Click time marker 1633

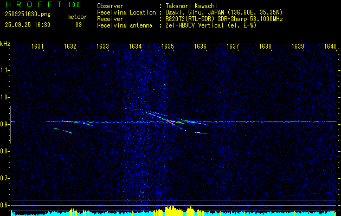(102, 46)
